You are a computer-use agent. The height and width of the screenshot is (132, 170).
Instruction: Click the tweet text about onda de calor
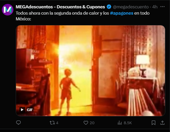click(x=83, y=16)
